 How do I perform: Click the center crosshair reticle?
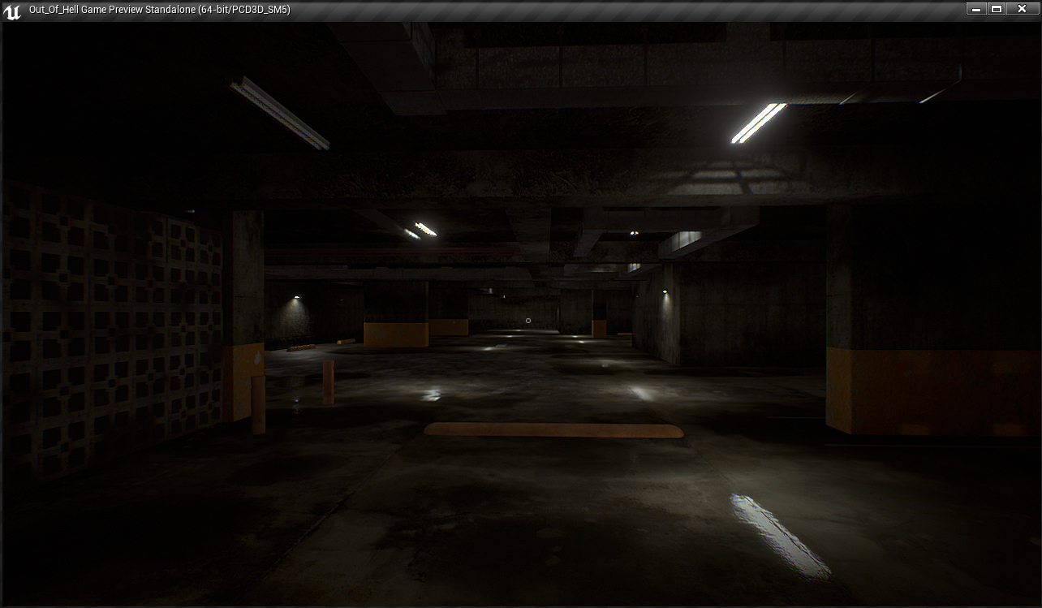tap(528, 321)
